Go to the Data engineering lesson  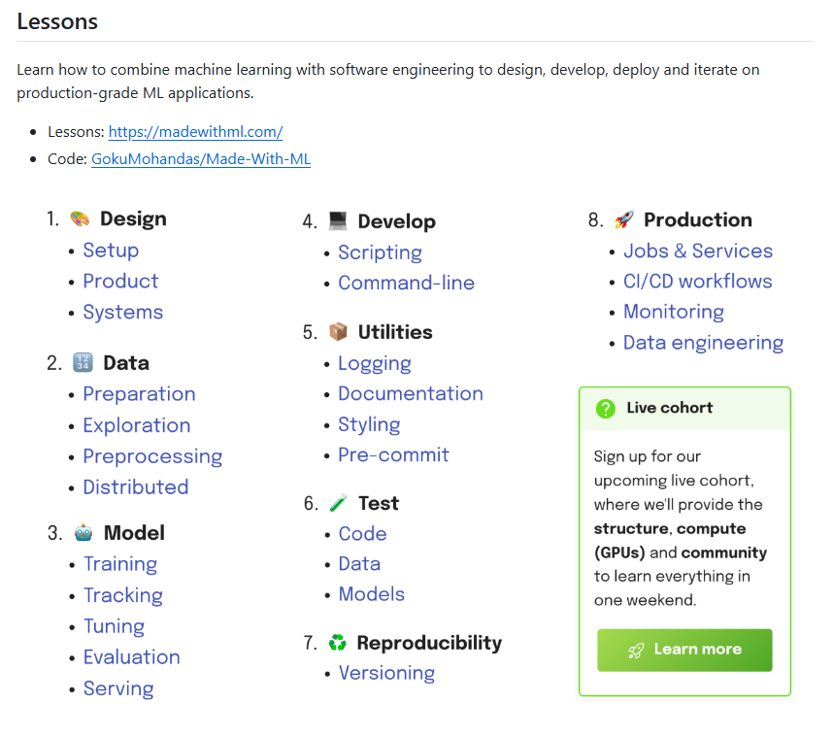pyautogui.click(x=703, y=343)
